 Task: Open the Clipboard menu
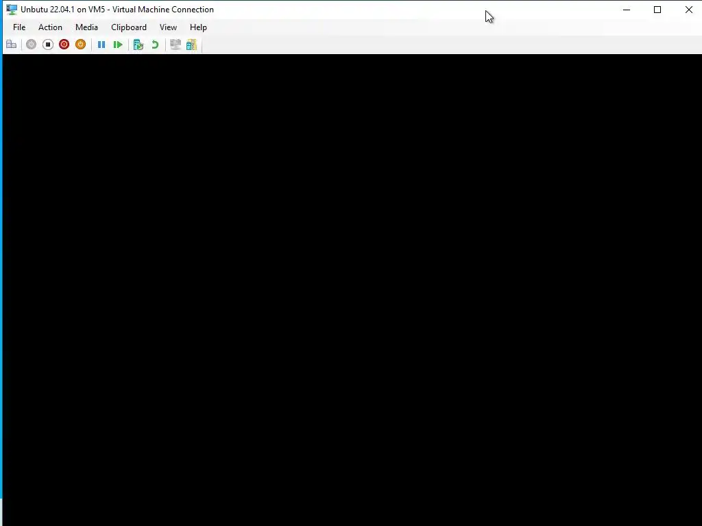tap(129, 27)
